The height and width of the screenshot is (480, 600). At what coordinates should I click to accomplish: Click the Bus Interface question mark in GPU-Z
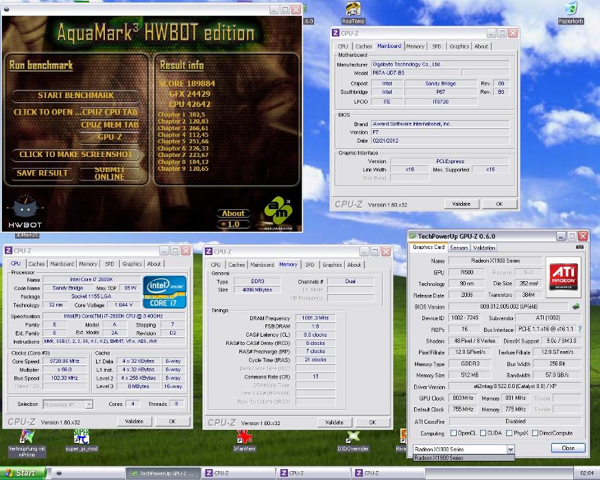click(x=580, y=329)
